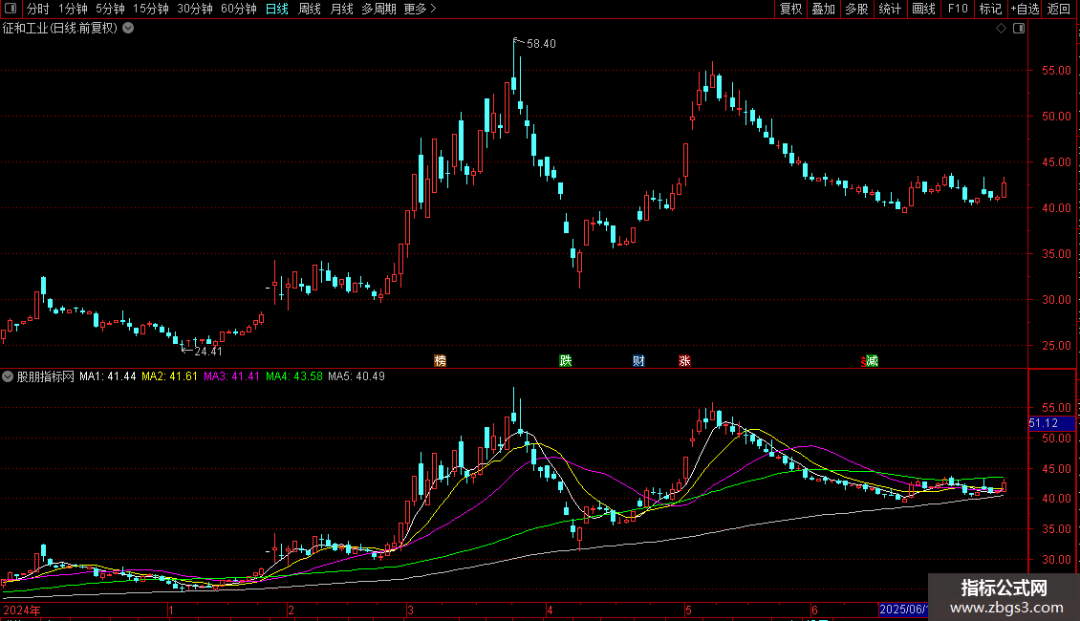
Task: Click the 2025/06 date marker on timeline
Action: pos(903,610)
